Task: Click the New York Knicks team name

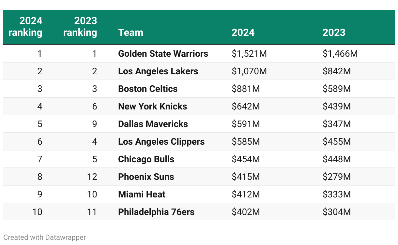Action: 152,106
